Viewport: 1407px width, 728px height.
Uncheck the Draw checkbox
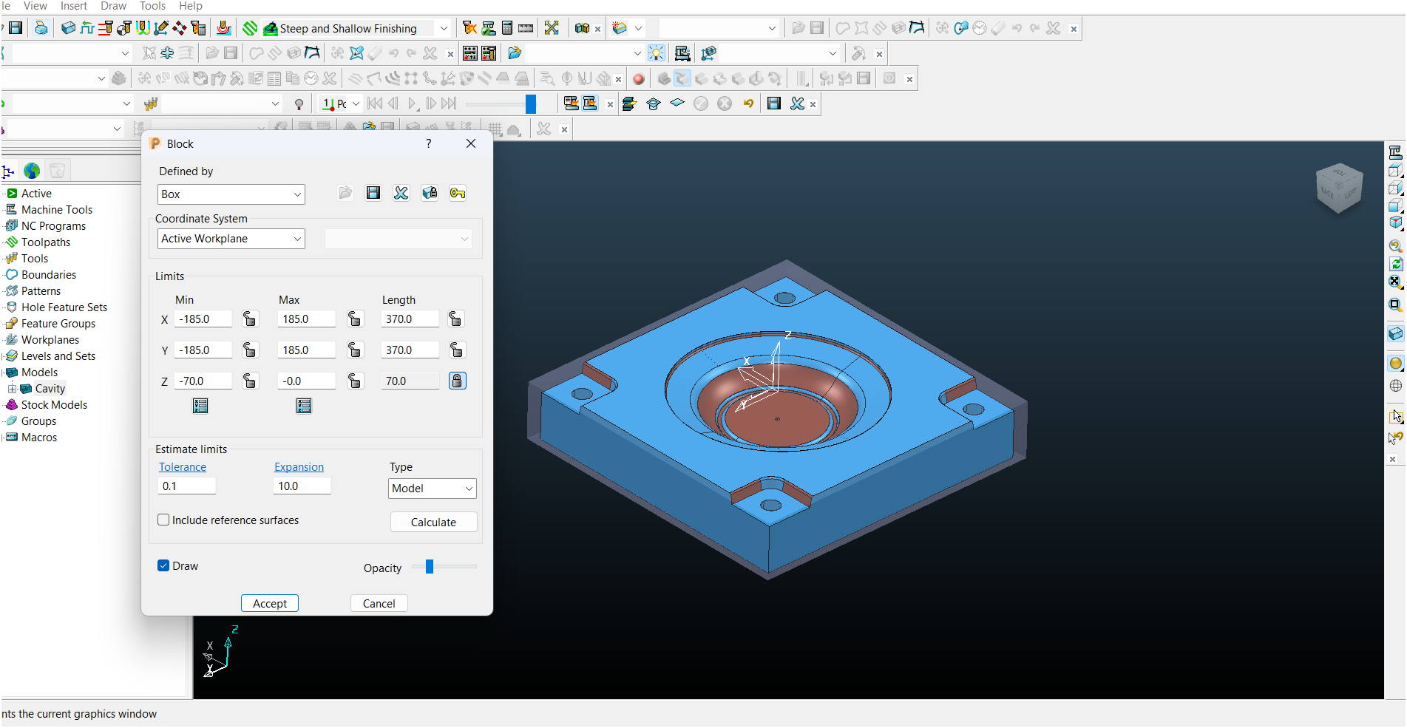pos(163,565)
